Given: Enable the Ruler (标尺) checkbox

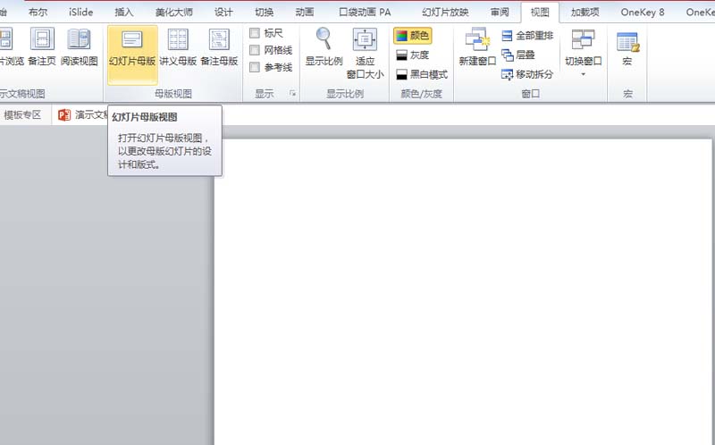Looking at the screenshot, I should (x=255, y=33).
